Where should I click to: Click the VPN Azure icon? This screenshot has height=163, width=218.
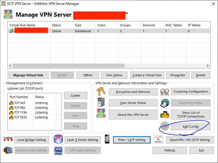58,151
